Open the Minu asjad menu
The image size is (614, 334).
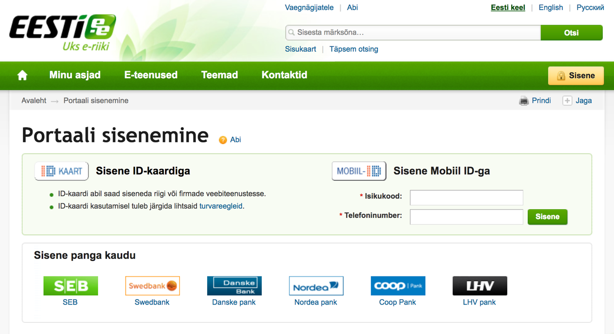click(x=75, y=75)
